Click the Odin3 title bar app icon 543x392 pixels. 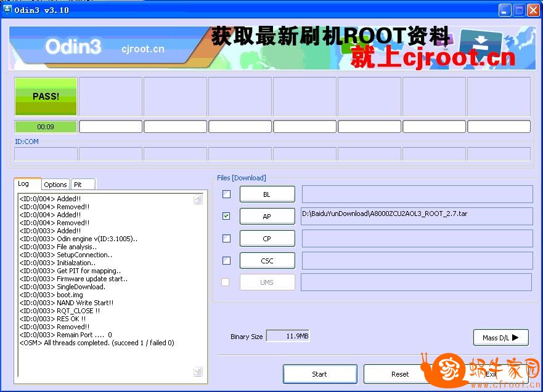click(7, 10)
